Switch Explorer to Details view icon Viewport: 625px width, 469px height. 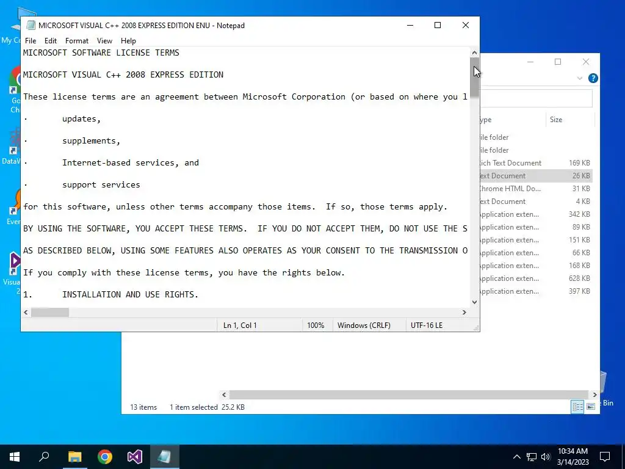[577, 407]
